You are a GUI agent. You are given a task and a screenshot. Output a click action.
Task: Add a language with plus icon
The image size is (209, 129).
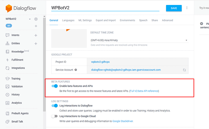pyautogui.click(x=36, y=26)
